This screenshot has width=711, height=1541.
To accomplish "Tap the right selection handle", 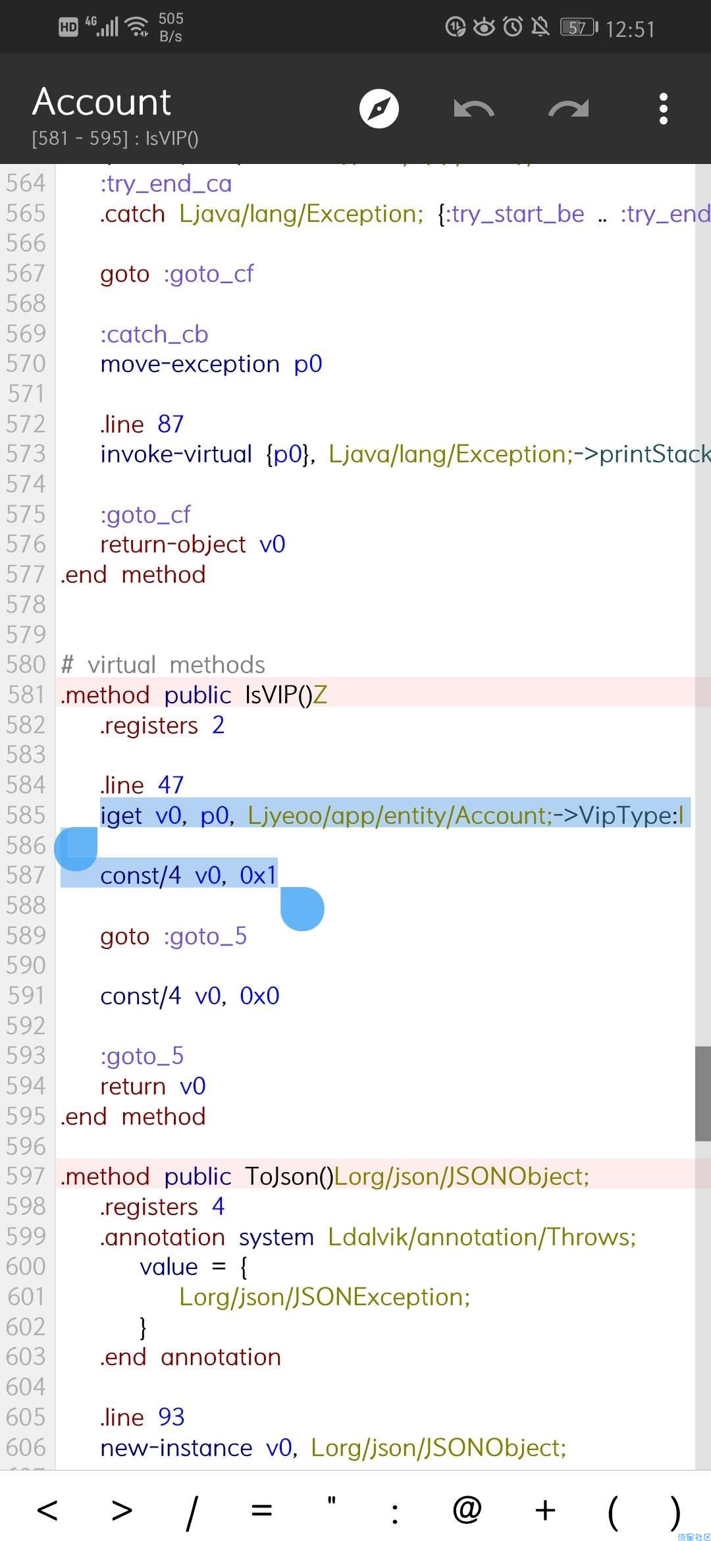I will point(302,909).
